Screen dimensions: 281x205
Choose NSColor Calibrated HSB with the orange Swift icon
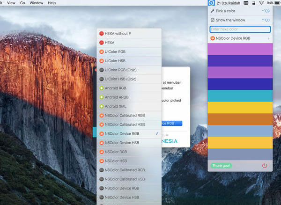coord(129,124)
